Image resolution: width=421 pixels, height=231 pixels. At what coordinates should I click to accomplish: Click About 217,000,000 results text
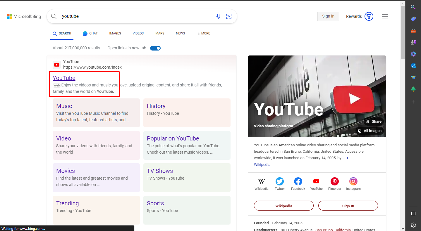76,48
